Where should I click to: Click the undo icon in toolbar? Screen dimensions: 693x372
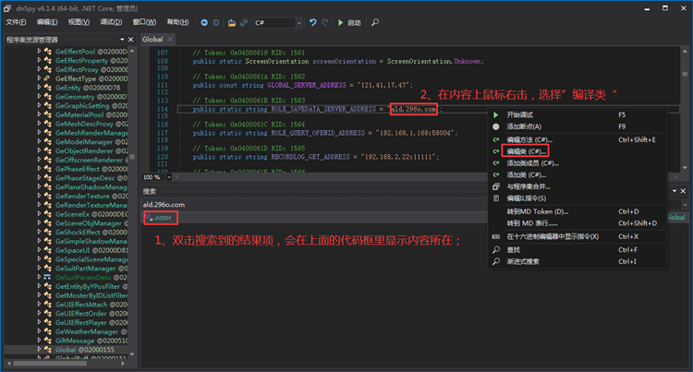click(x=313, y=22)
